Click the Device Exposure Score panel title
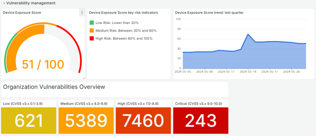This screenshot has width=316, height=136. coord(22,13)
